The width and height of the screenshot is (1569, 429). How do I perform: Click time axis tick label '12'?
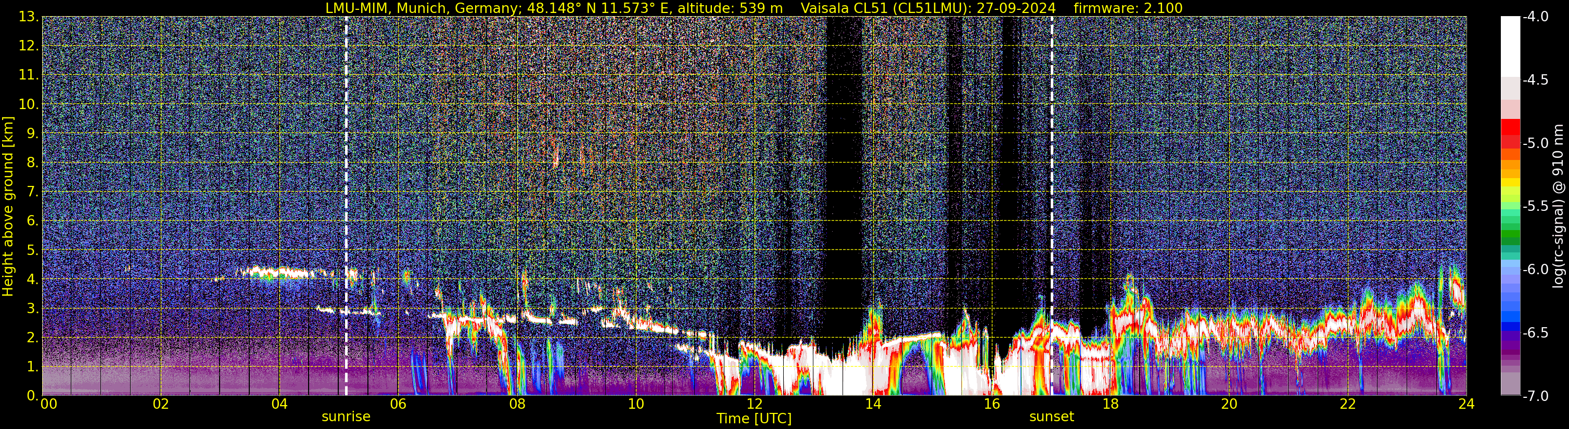tap(754, 405)
